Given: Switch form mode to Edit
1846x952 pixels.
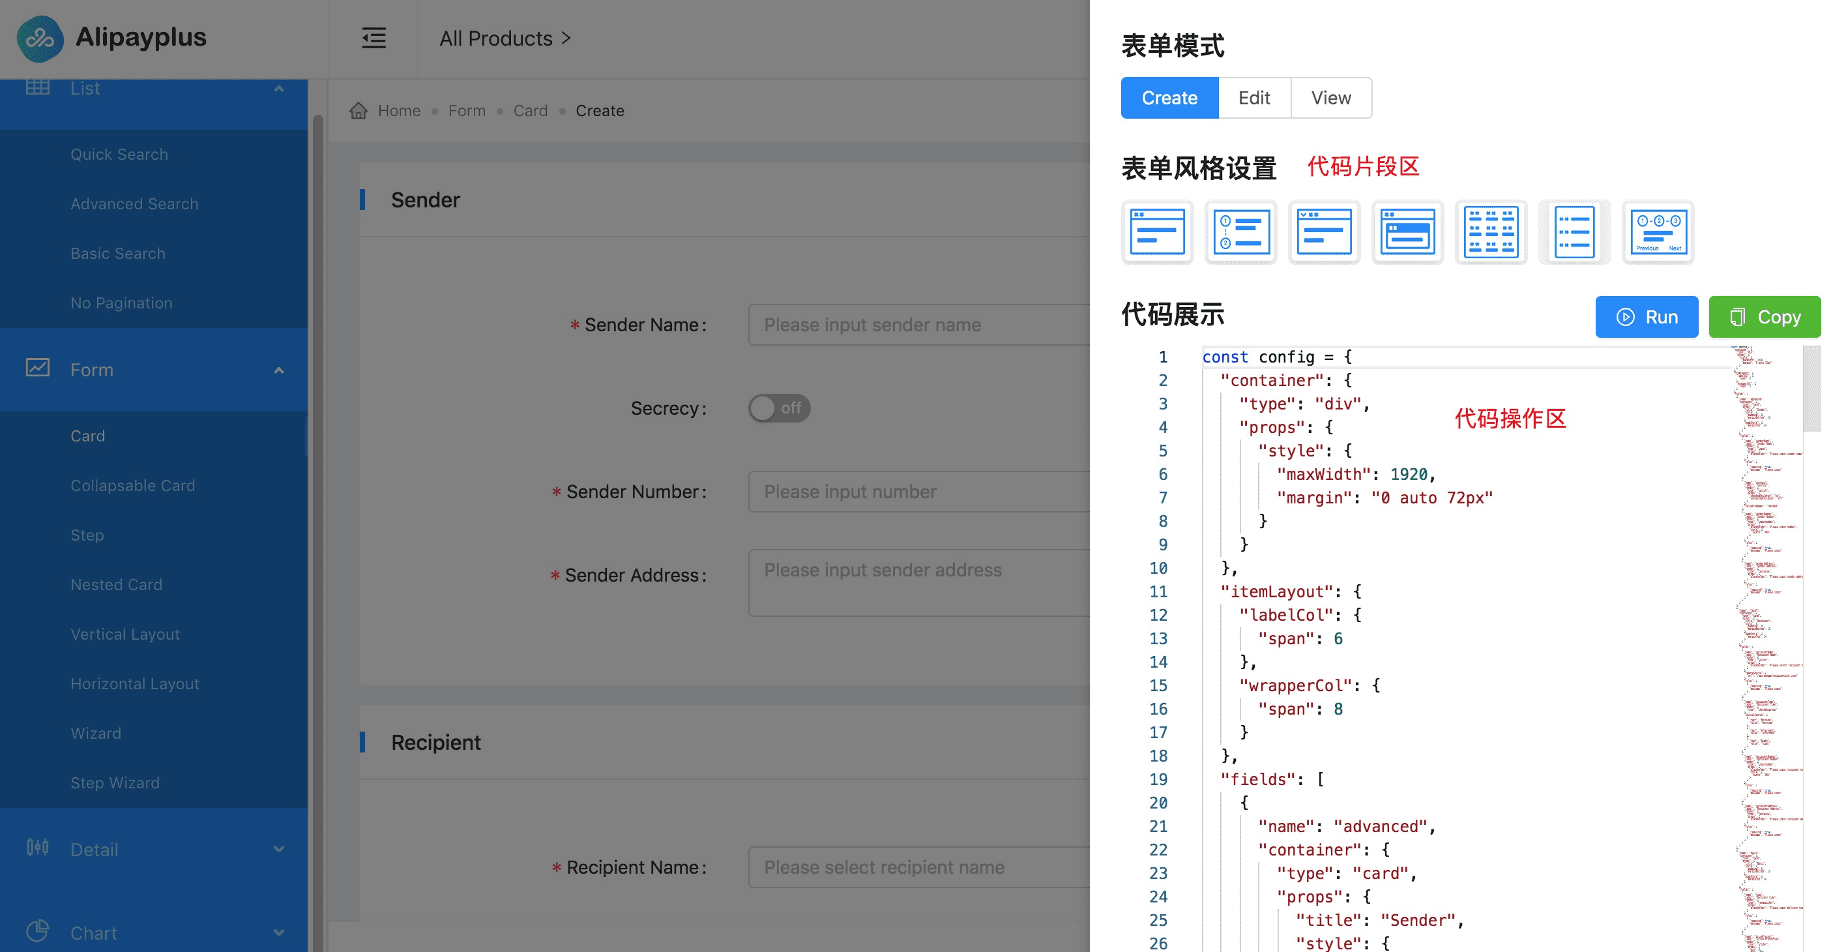Looking at the screenshot, I should [x=1254, y=98].
